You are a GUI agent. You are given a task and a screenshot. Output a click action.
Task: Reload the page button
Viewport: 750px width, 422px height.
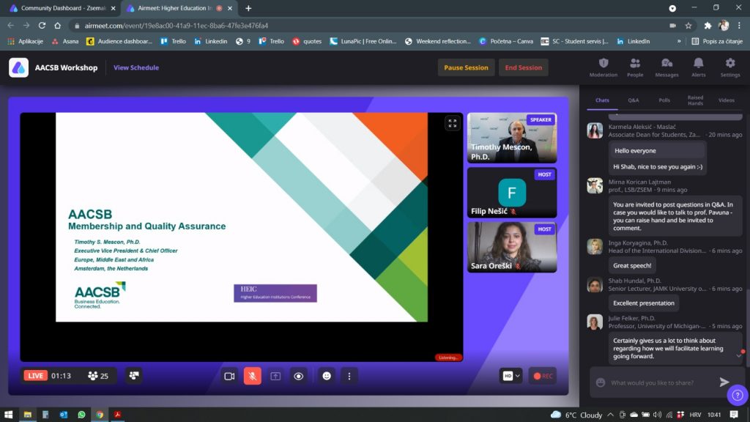pyautogui.click(x=42, y=26)
